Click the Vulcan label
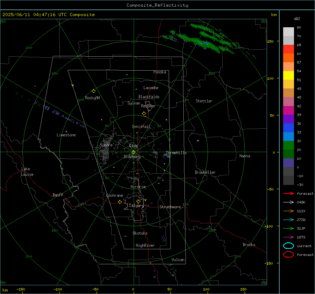Viewport: 315px width, 294px height. pyautogui.click(x=178, y=260)
